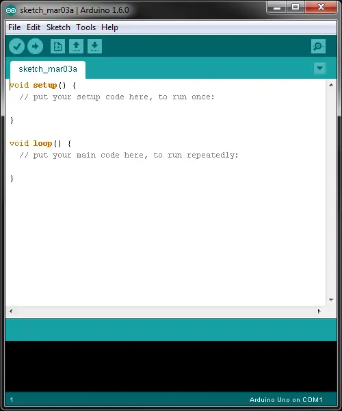Click the horizontal scrollbar right arrow
The width and height of the screenshot is (342, 411).
[319, 311]
